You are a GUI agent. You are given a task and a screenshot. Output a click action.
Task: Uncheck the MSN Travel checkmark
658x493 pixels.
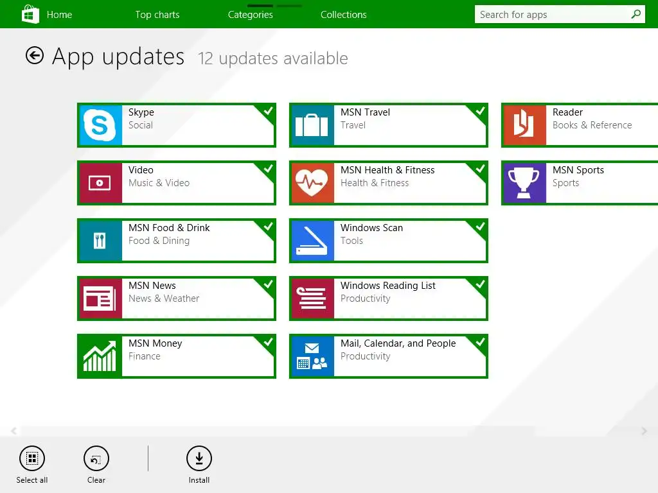(479, 111)
